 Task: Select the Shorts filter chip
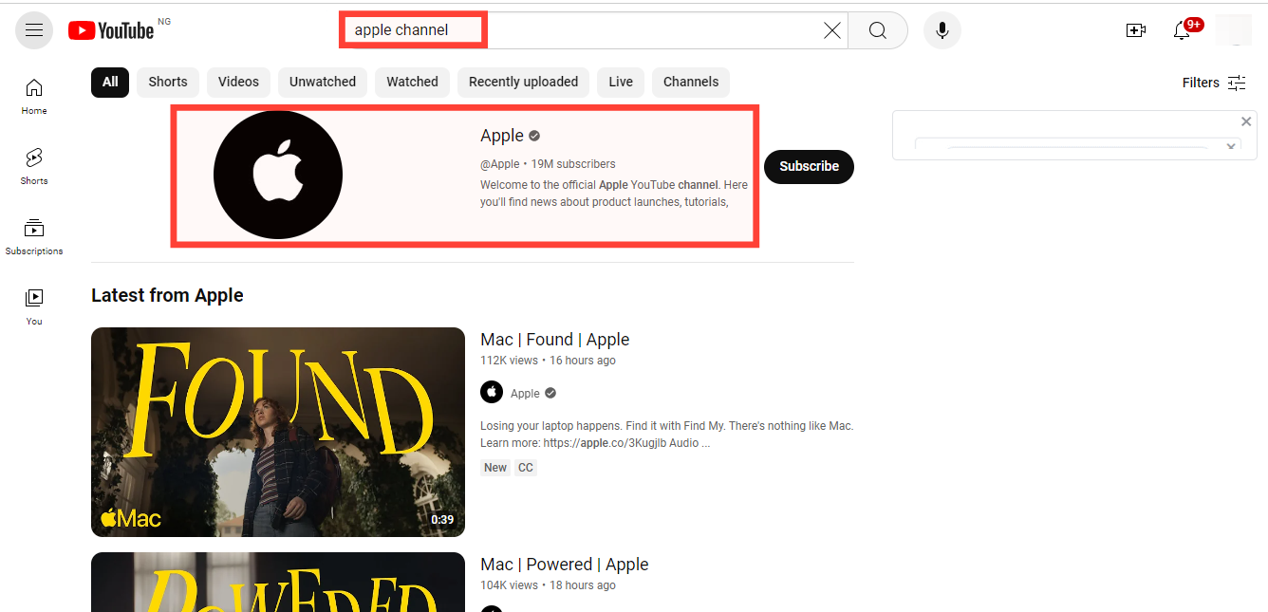tap(168, 82)
